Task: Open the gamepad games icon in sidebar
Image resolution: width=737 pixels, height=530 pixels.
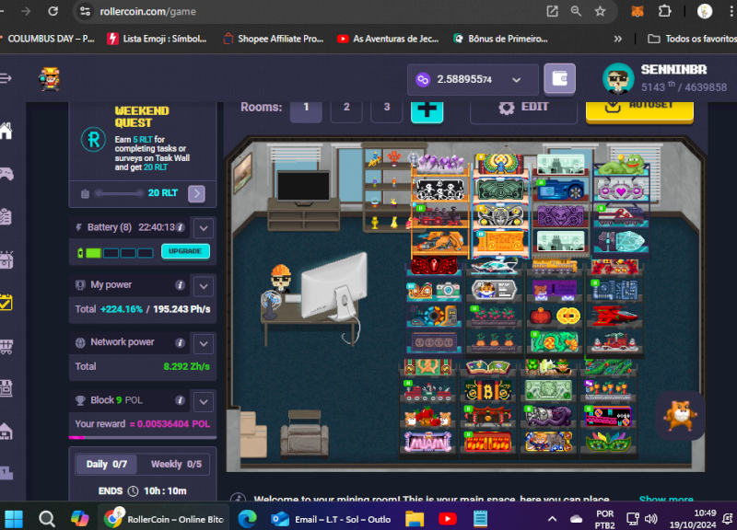Action: pos(6,174)
